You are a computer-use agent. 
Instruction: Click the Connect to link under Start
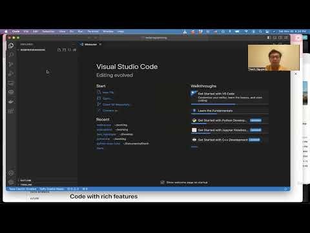coord(107,111)
